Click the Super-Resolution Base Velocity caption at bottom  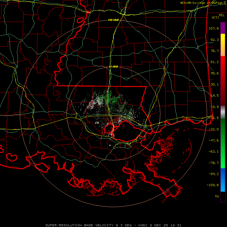click(113, 225)
